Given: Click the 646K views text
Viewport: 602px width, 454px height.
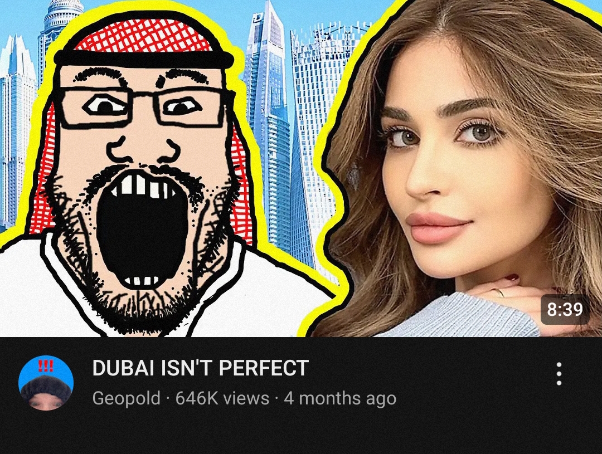Looking at the screenshot, I should [x=222, y=398].
